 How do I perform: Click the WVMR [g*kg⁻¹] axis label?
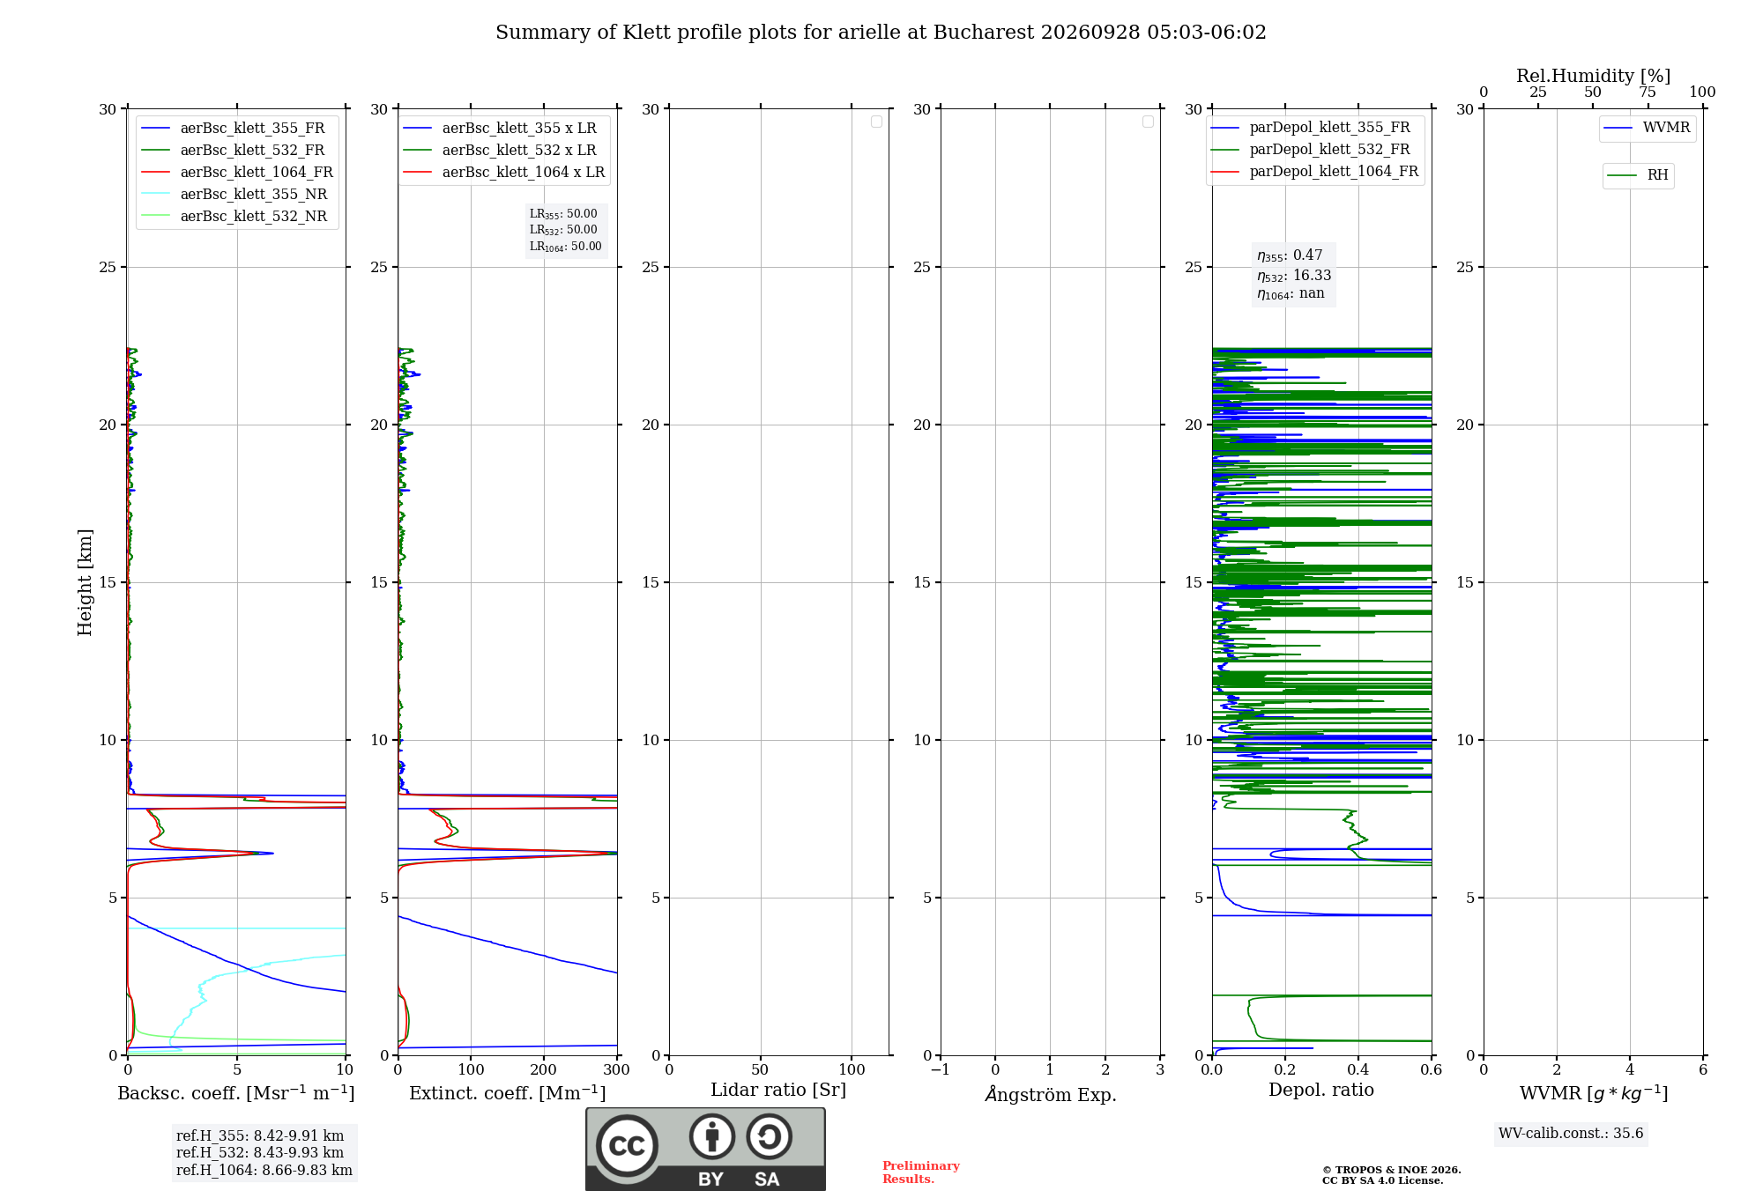[x=1594, y=1093]
